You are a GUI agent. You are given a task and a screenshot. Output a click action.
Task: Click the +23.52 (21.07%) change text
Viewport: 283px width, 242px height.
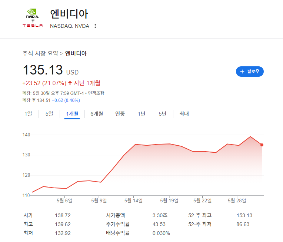[x=44, y=83]
